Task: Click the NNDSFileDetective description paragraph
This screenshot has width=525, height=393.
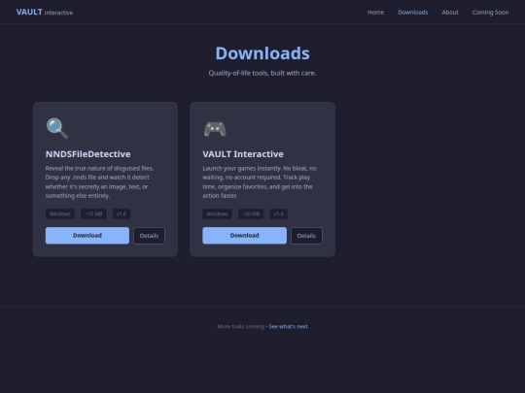Action: tap(100, 182)
